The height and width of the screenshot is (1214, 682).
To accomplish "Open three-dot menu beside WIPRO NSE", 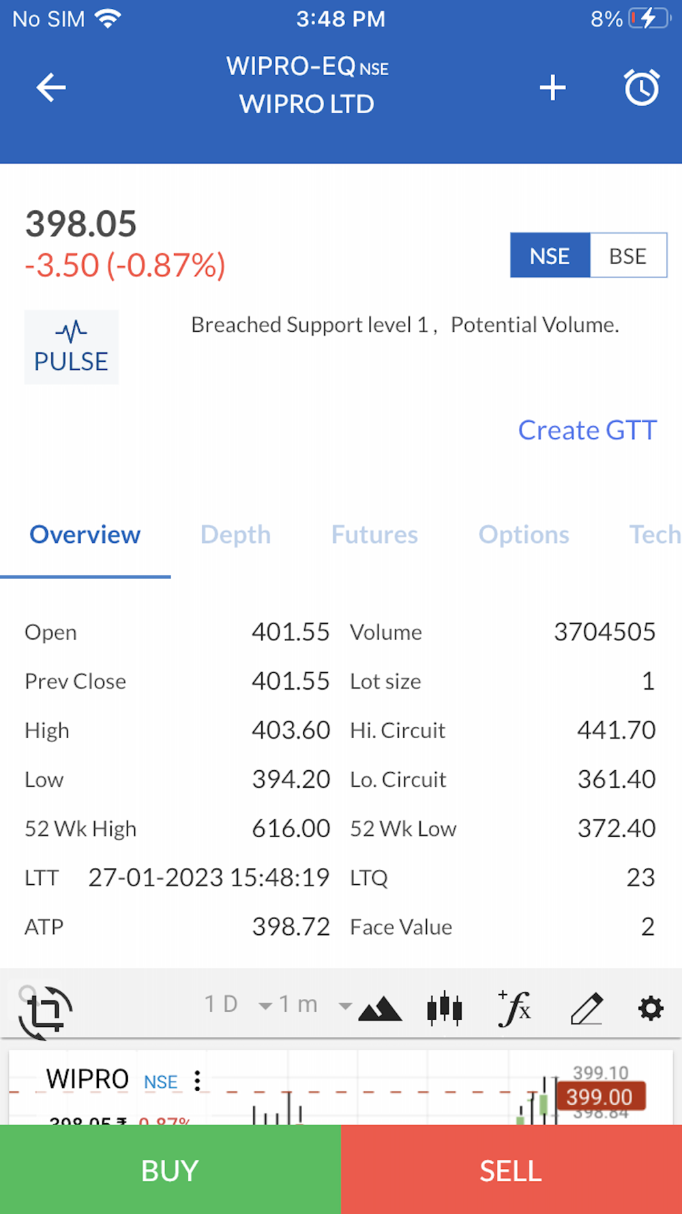I will [197, 1080].
